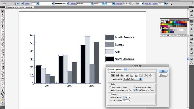Select the Lasso tool
The image size is (194, 109).
tap(2, 20)
